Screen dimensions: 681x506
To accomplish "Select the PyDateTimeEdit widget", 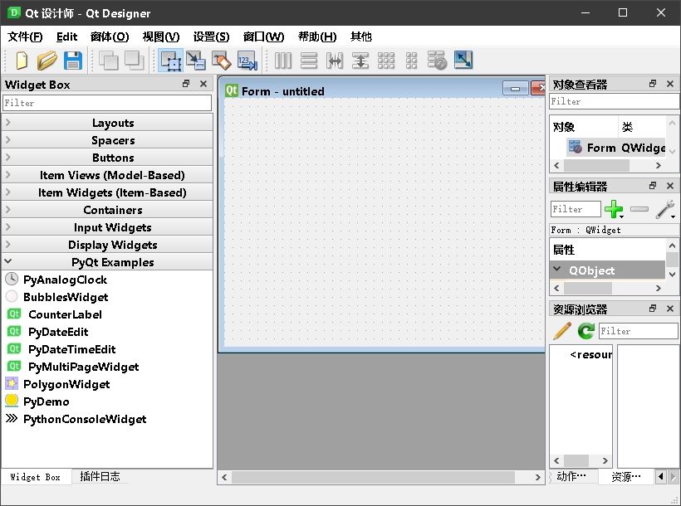I will [x=72, y=349].
